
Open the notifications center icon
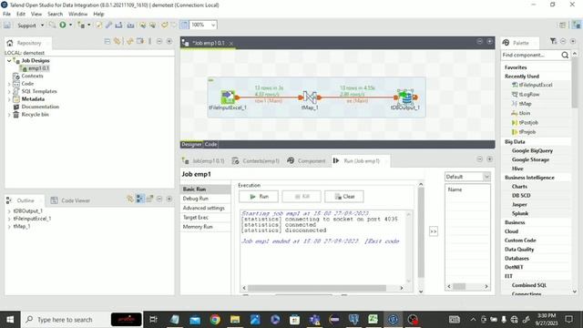pyautogui.click(x=568, y=320)
